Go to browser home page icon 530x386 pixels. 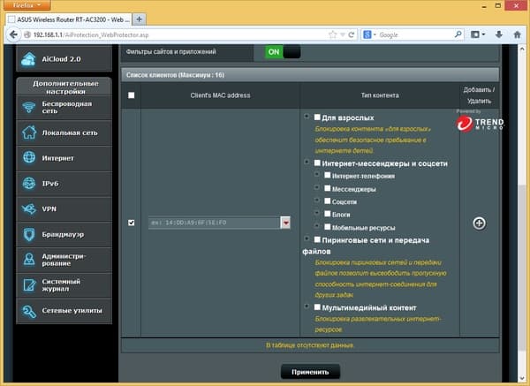click(x=517, y=34)
